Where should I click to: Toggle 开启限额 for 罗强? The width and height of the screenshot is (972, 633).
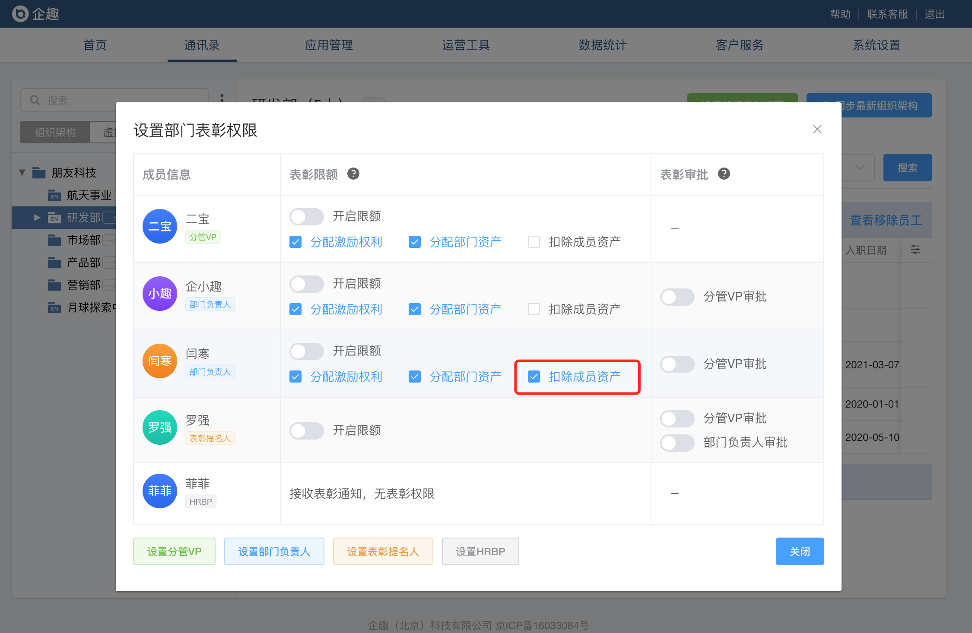coord(307,430)
